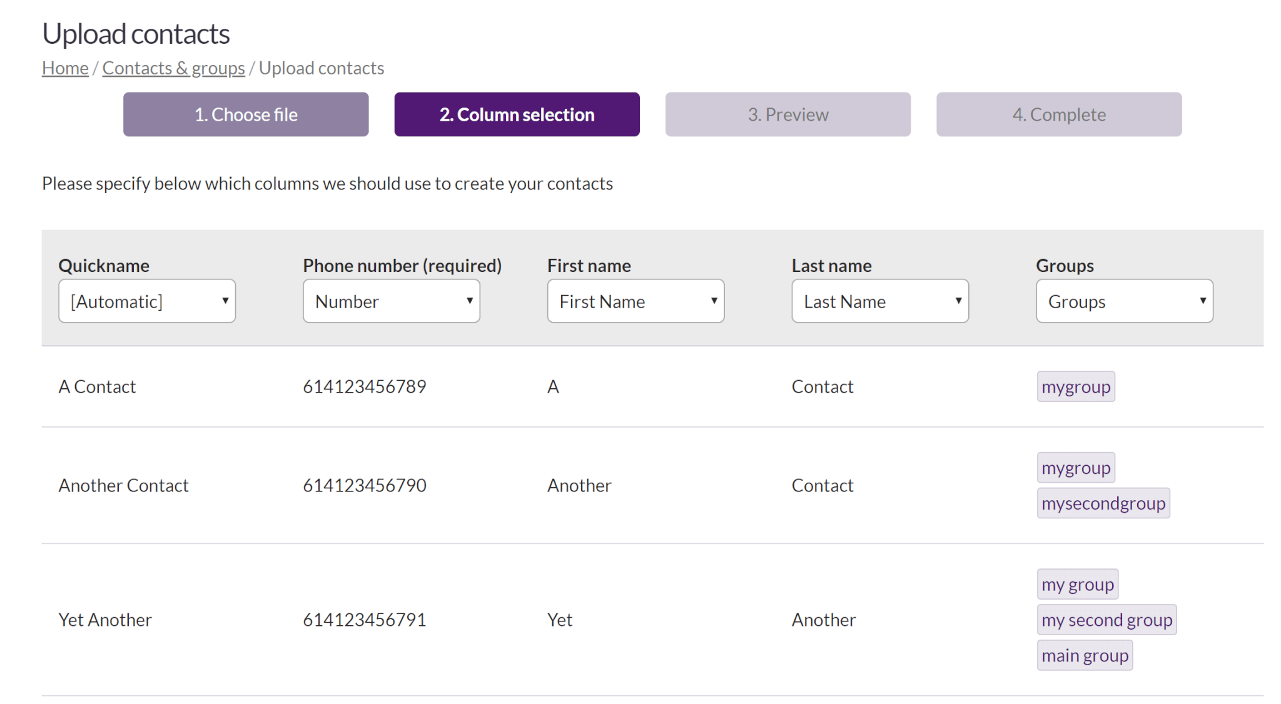The height and width of the screenshot is (704, 1281).
Task: Select the Column selection step
Action: (517, 114)
